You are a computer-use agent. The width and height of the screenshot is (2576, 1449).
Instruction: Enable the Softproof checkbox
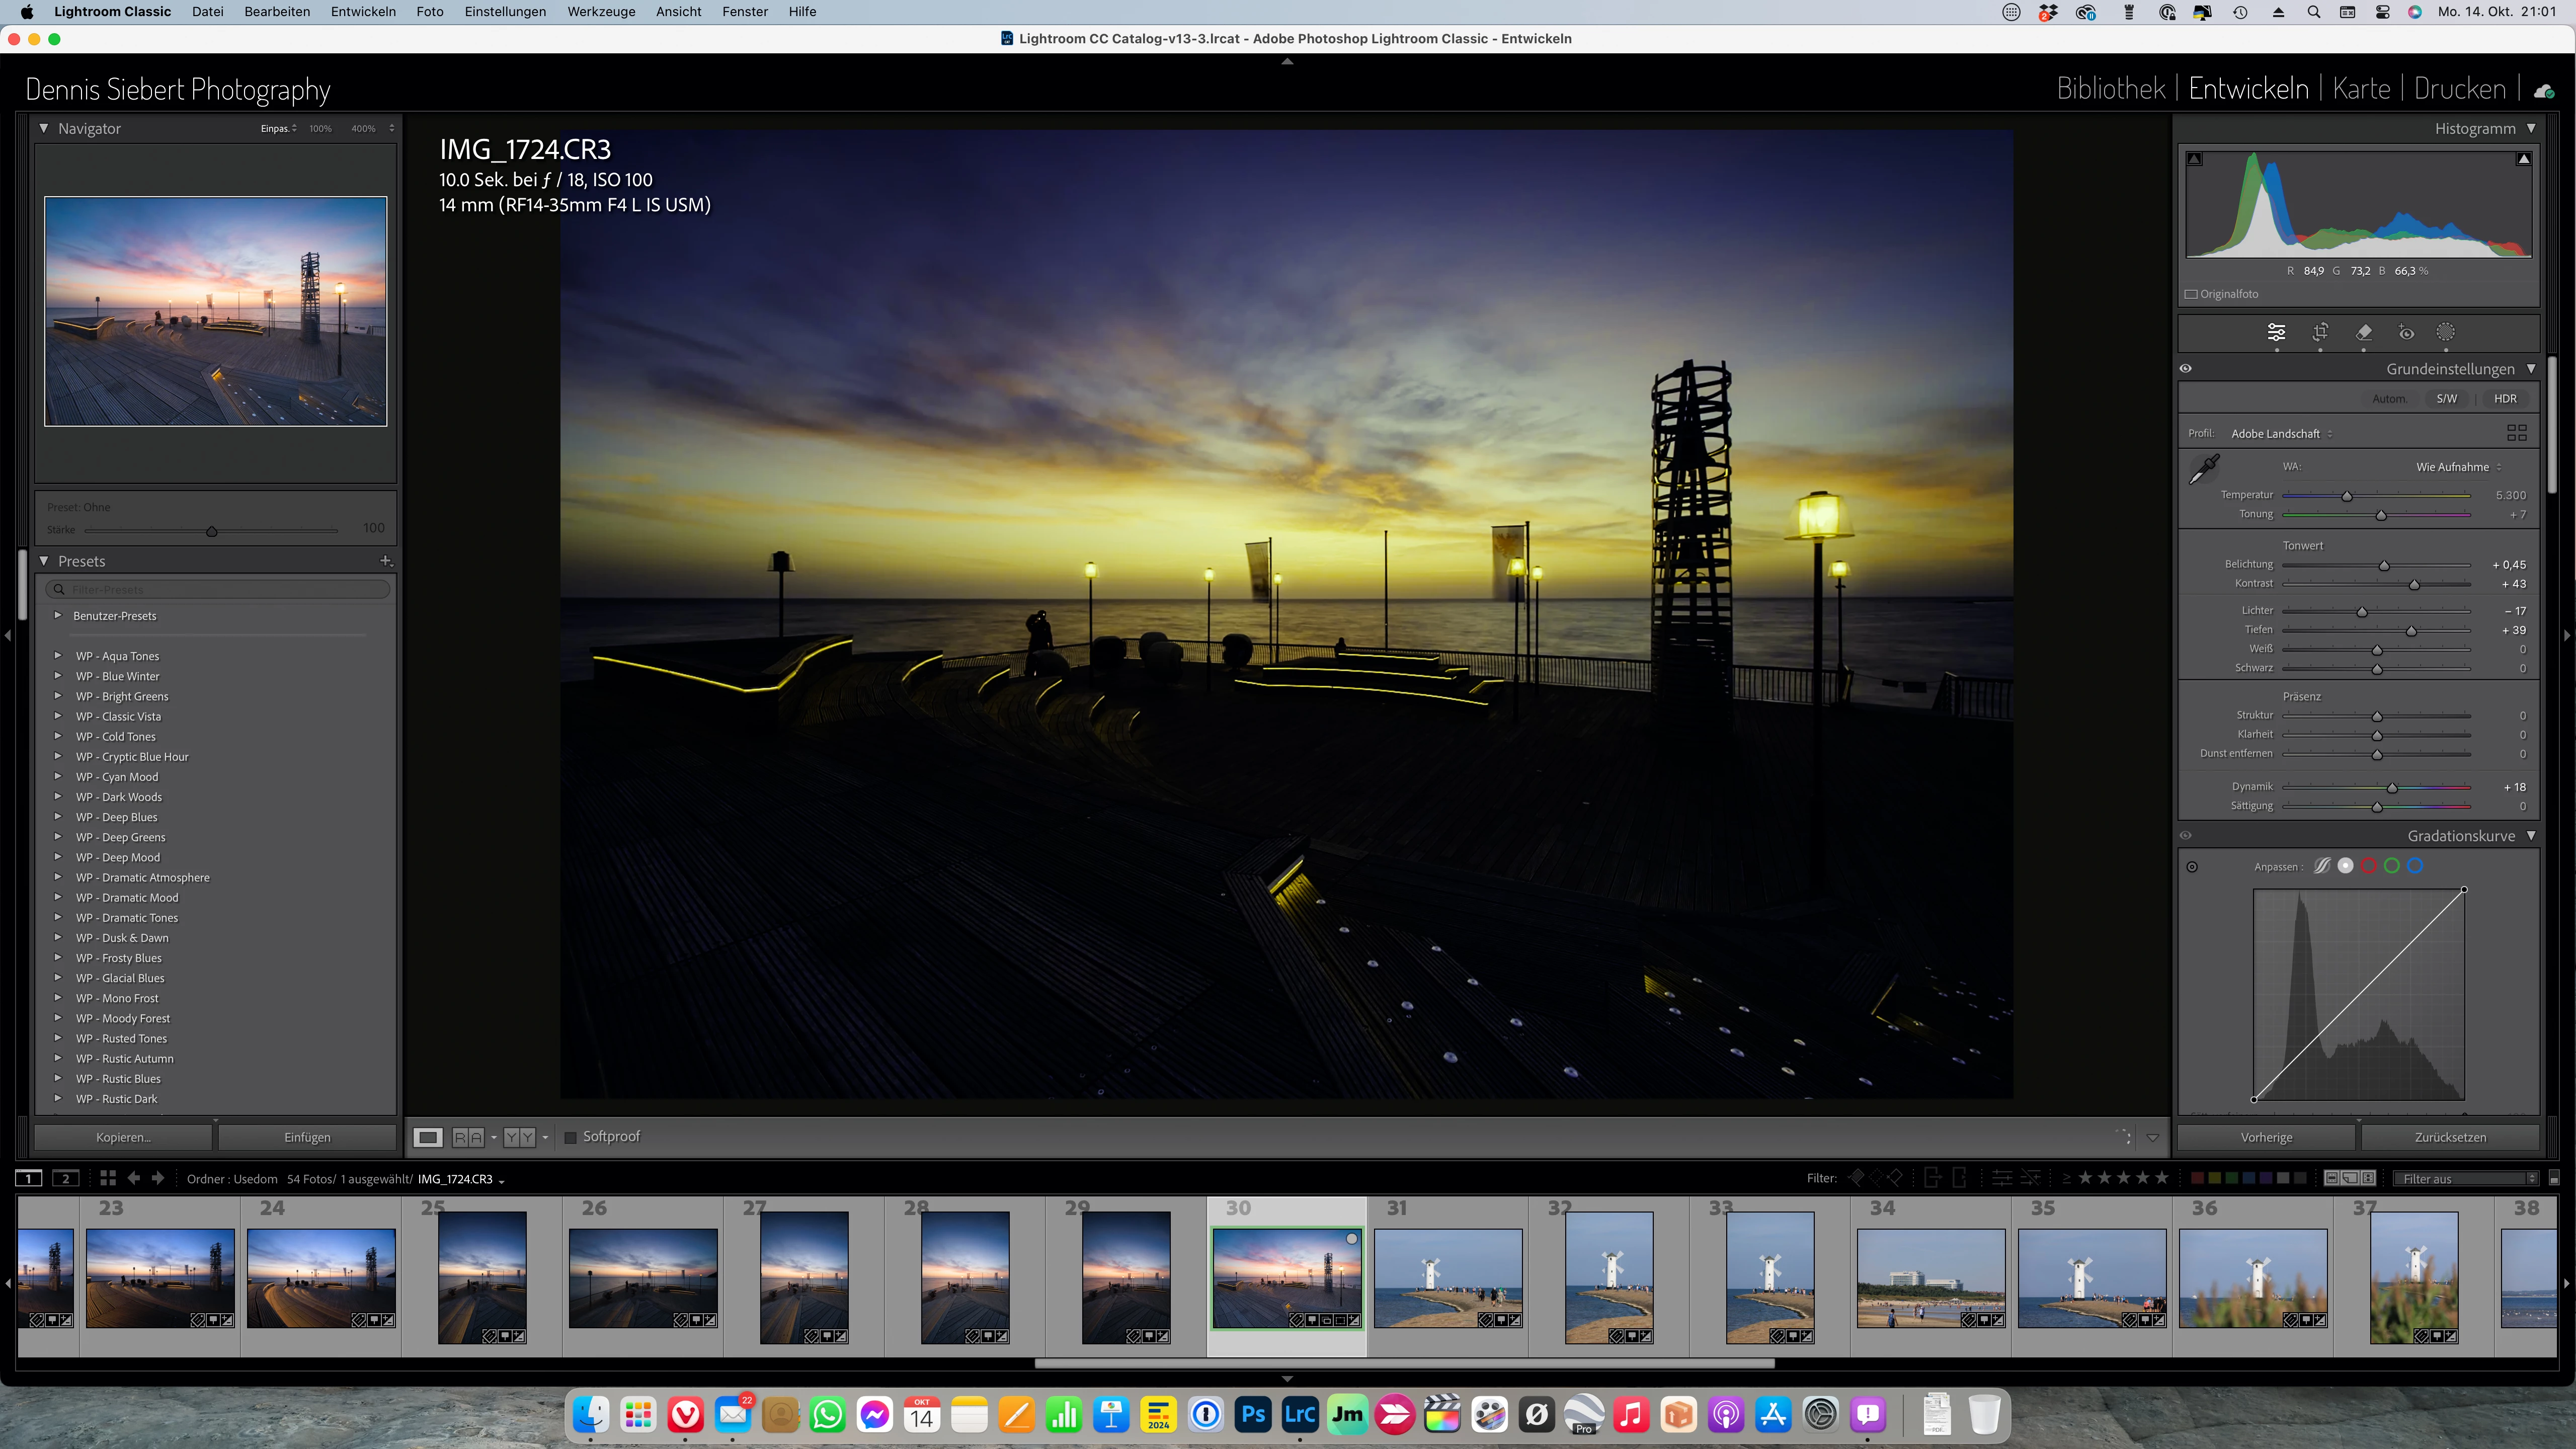571,1137
